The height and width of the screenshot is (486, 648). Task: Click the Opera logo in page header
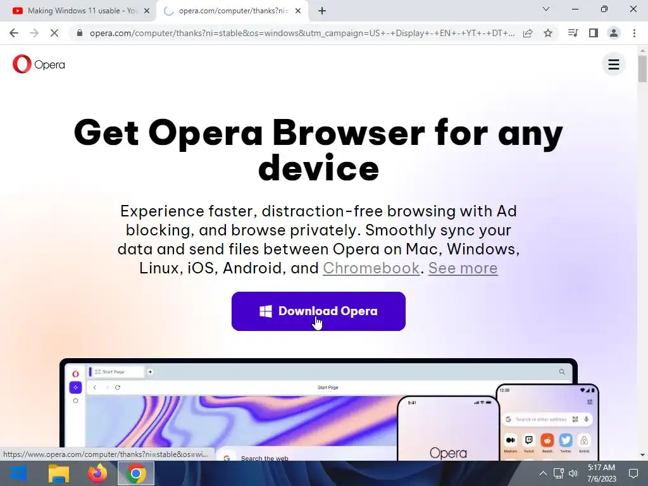pyautogui.click(x=39, y=65)
